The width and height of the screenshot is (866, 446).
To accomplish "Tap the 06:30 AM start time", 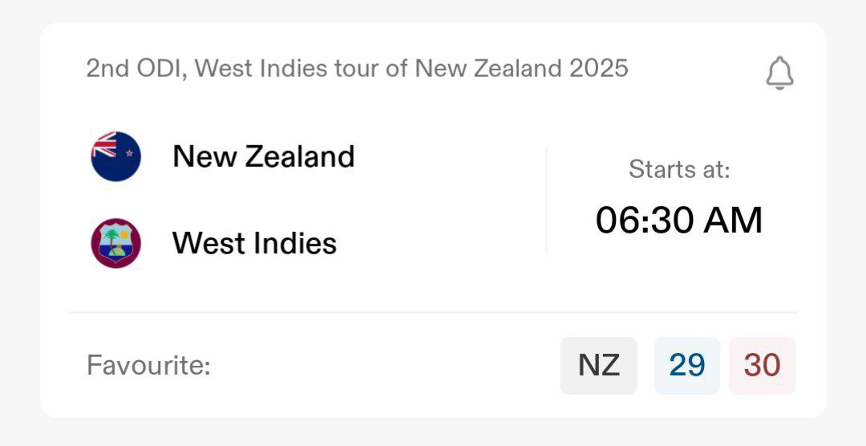I will [x=679, y=221].
